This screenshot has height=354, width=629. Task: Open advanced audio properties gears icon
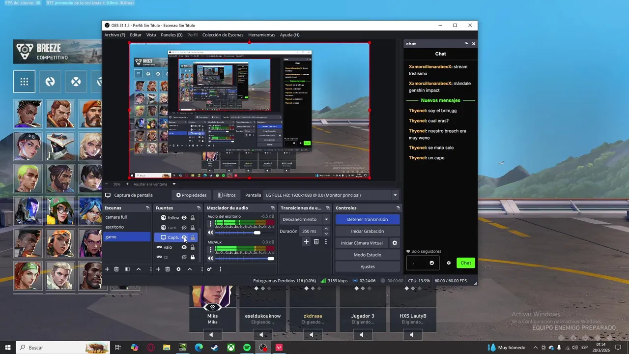(209, 269)
